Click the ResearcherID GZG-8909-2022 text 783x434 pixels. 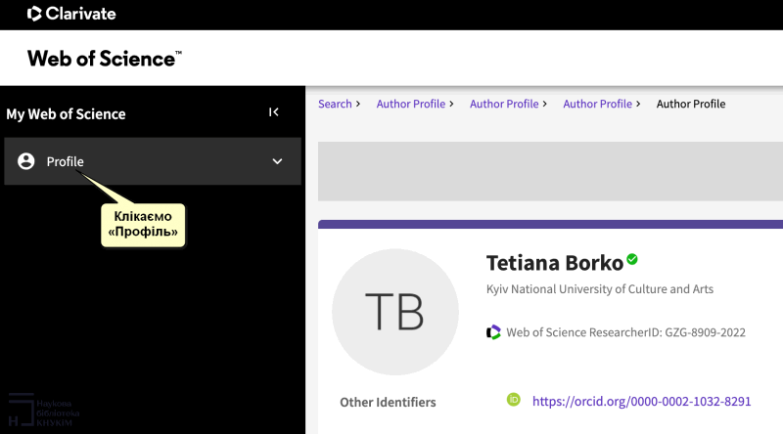tap(625, 332)
